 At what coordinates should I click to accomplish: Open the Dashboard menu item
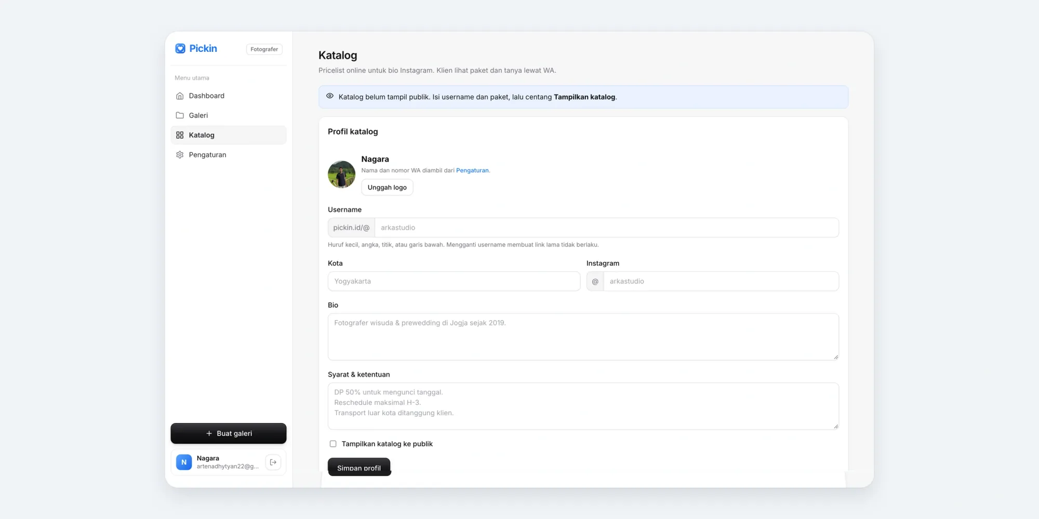[229, 95]
